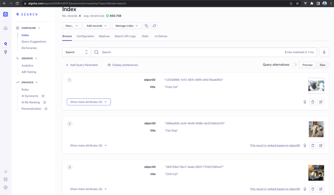
Task: Open the Search mode selector dropdown
Action: coord(76,52)
